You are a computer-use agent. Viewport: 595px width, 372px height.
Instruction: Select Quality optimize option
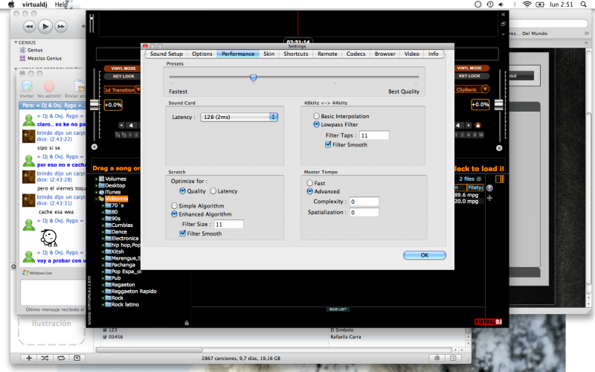[x=182, y=191]
